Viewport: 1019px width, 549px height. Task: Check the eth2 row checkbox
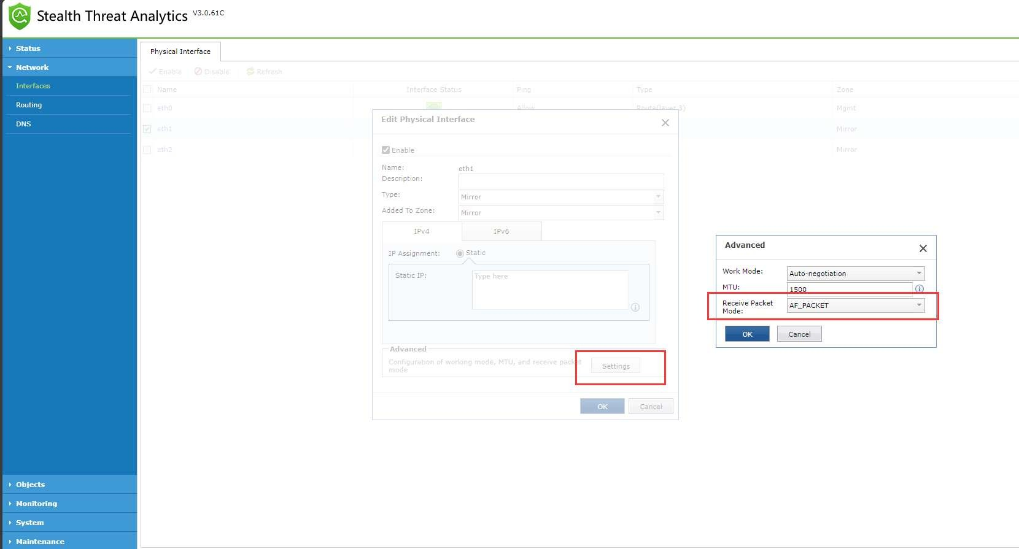[147, 150]
